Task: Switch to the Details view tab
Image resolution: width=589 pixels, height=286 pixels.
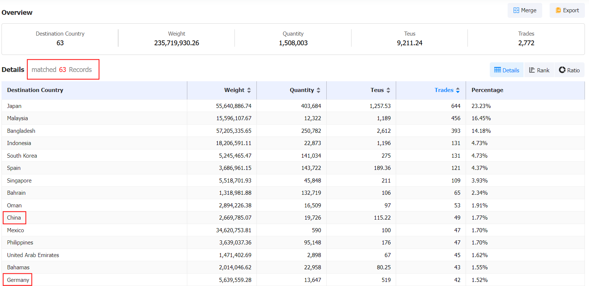Action: [x=507, y=70]
